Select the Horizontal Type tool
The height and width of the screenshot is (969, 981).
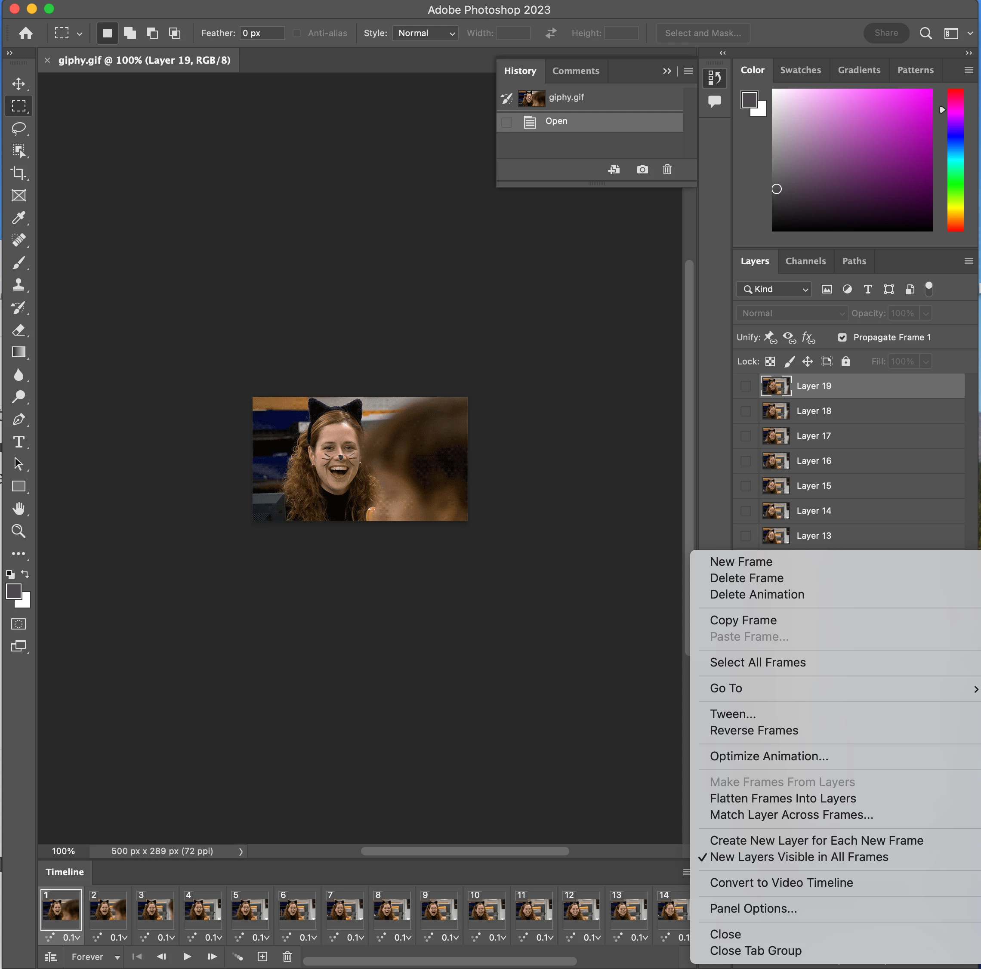[x=19, y=442]
